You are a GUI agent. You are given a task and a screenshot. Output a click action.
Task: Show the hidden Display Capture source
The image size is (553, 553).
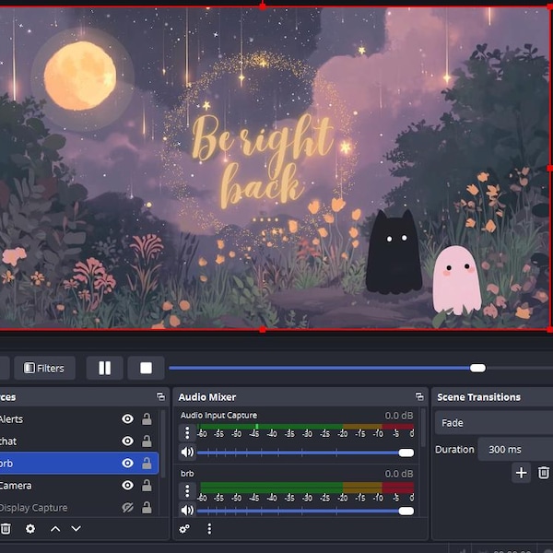[128, 508]
